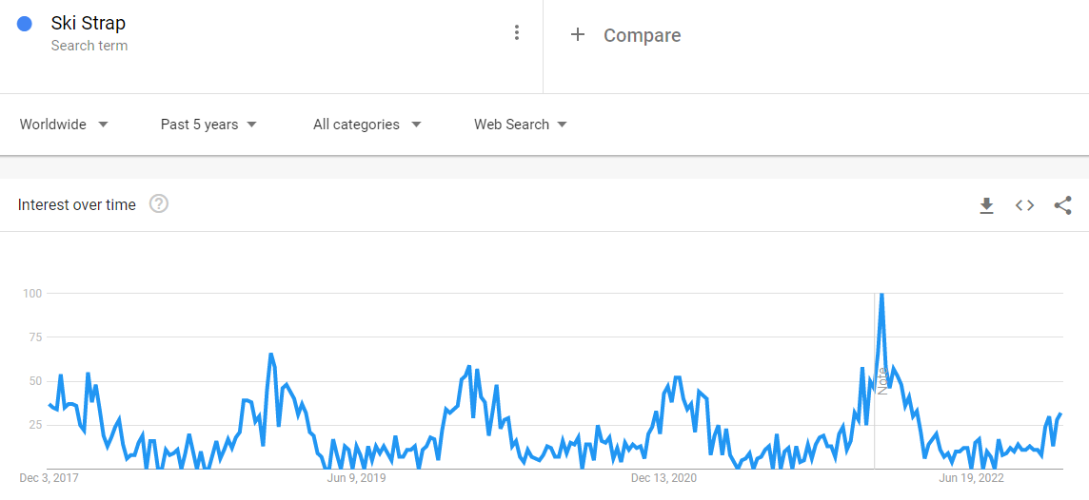Image resolution: width=1089 pixels, height=500 pixels.
Task: Open the embed code icon
Action: coord(1024,205)
